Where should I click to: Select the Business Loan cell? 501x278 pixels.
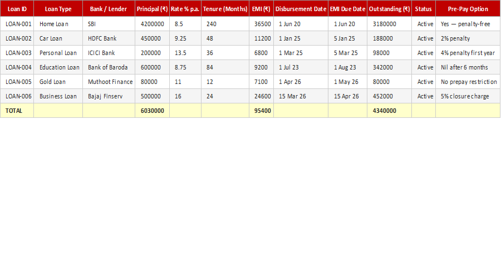click(58, 96)
